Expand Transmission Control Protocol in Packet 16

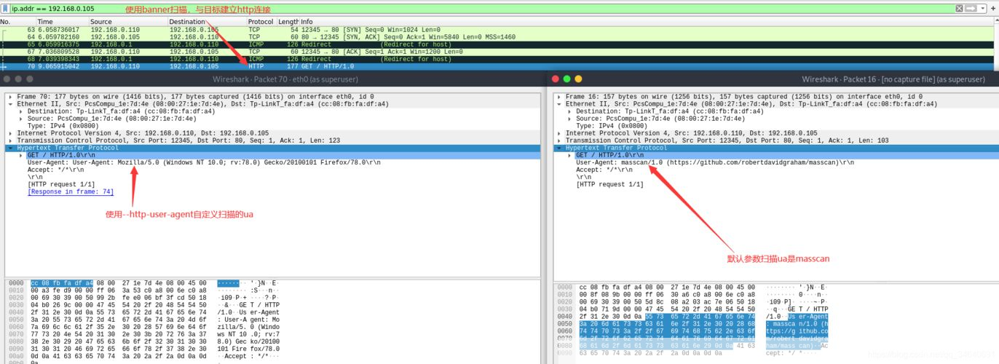click(558, 141)
